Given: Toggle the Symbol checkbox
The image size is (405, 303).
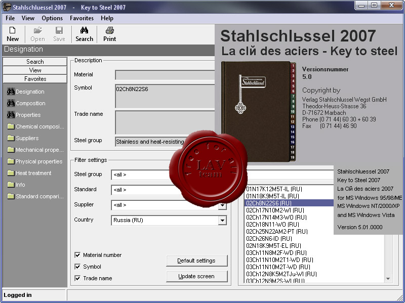Looking at the screenshot, I should coord(77,267).
